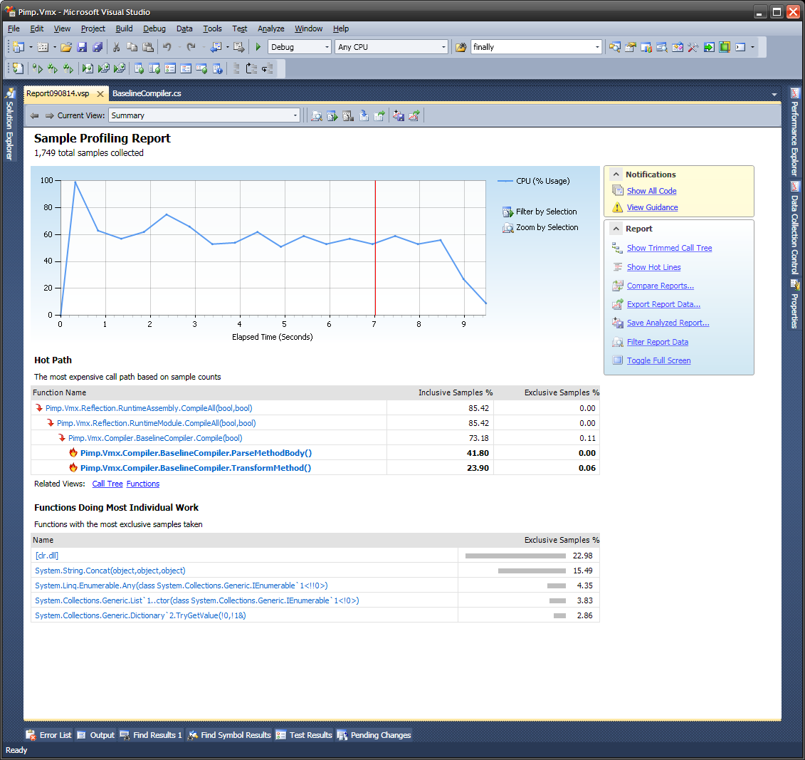Navigate backward in the report views

tap(34, 115)
